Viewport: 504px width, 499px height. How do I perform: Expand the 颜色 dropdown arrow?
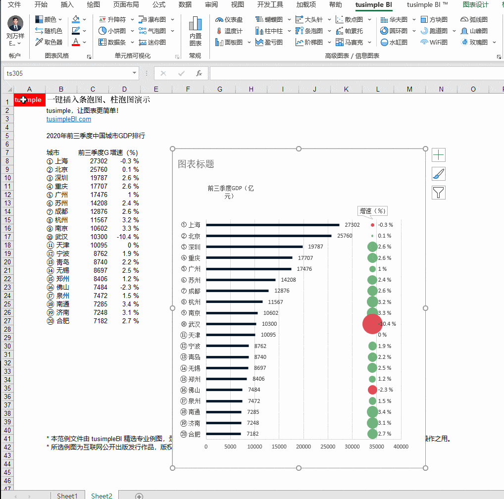click(60, 20)
